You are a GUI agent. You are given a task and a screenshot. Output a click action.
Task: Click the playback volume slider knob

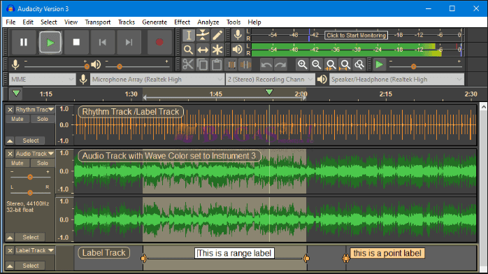point(119,66)
